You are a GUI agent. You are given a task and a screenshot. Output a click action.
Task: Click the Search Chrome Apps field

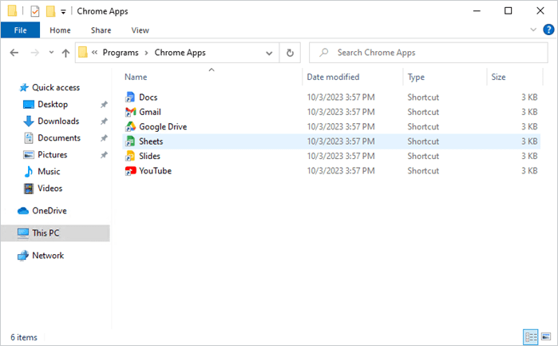pyautogui.click(x=429, y=53)
